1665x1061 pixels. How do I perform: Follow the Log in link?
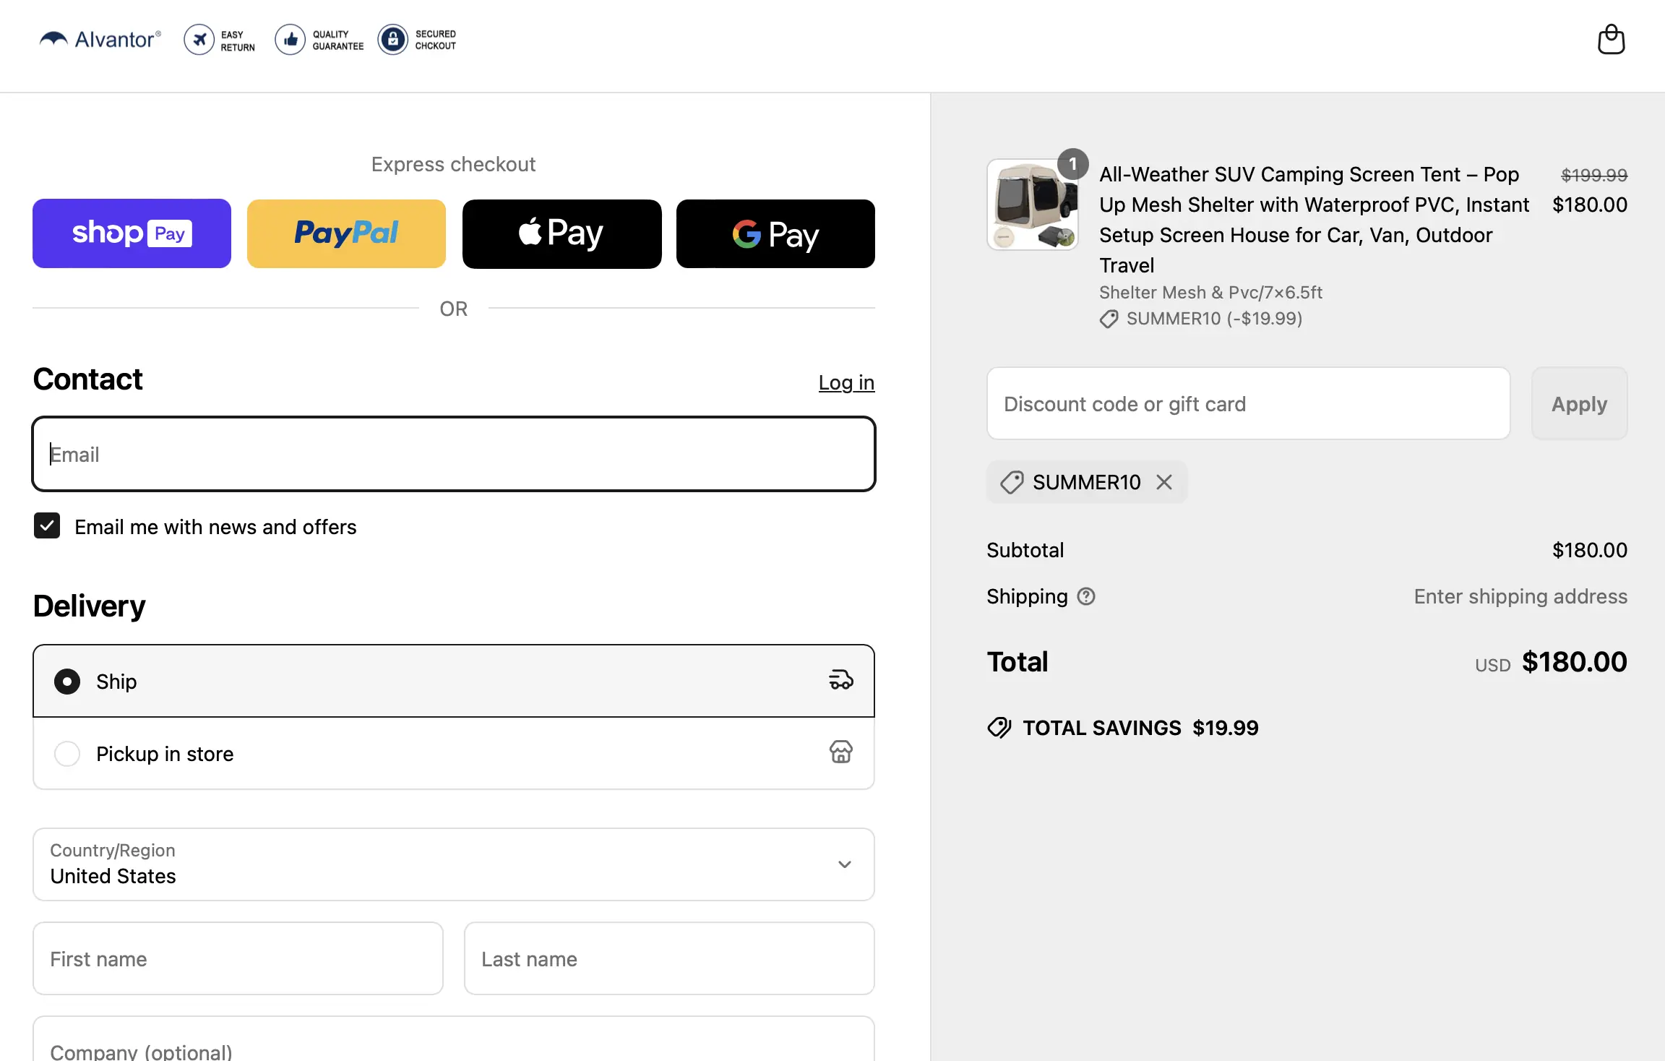pos(846,382)
